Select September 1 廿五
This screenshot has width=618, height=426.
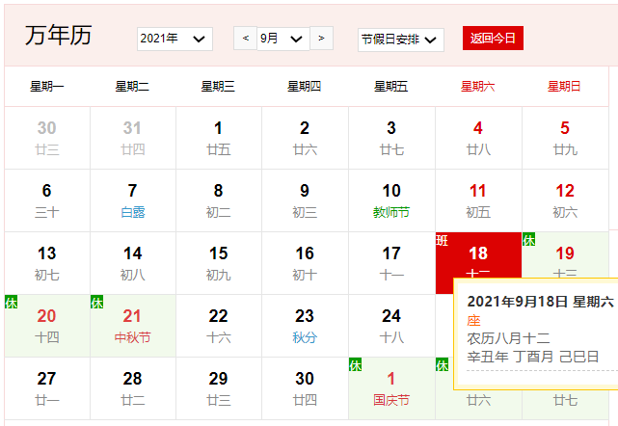pos(219,138)
